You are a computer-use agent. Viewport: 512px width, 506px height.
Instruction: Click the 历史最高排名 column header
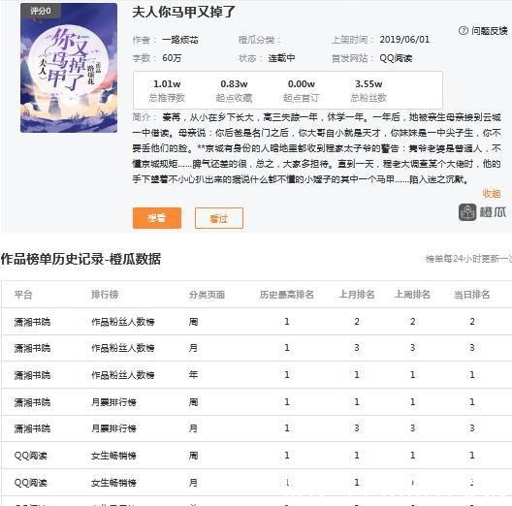[286, 295]
